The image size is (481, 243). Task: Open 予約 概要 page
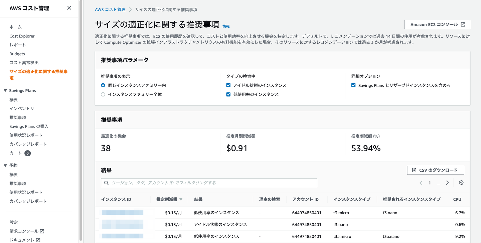(x=14, y=175)
